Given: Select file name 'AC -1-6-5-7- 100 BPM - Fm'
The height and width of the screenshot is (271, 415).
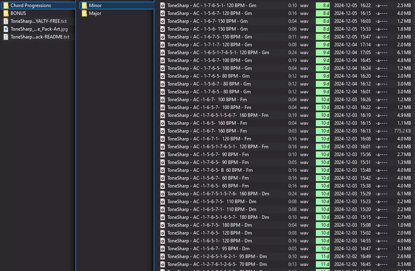Looking at the screenshot, I should (x=209, y=107).
